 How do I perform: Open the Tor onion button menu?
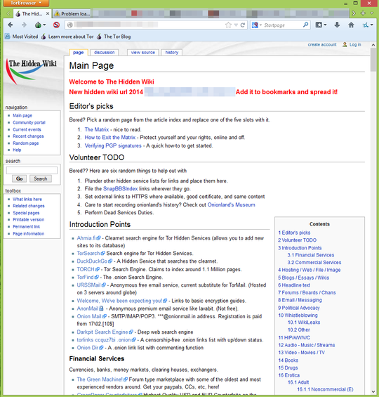click(40, 25)
